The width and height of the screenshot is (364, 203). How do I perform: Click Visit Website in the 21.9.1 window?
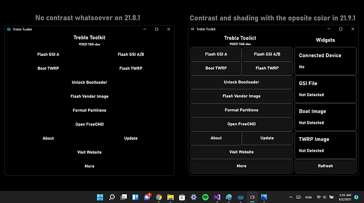242,152
